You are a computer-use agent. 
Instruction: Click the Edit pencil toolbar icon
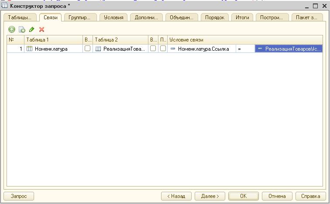coord(31,29)
